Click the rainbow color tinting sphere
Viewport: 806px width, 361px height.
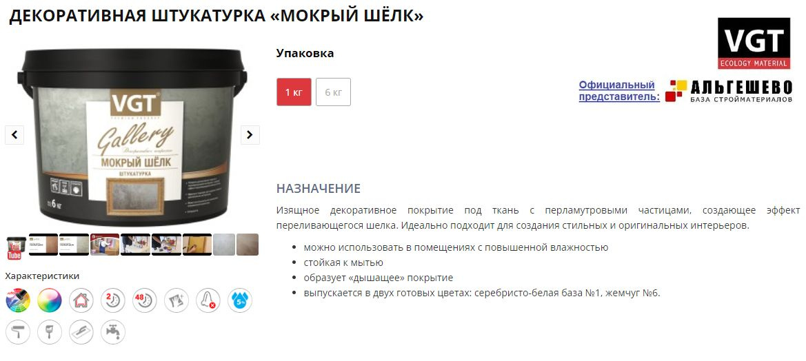coord(50,300)
